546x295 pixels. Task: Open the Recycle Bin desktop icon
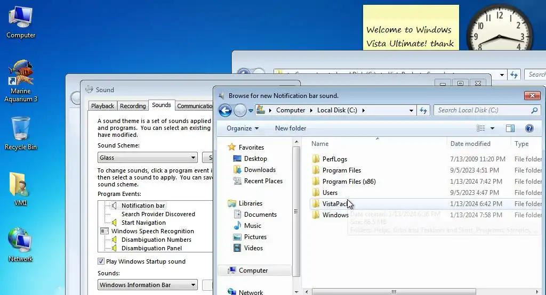(x=21, y=133)
